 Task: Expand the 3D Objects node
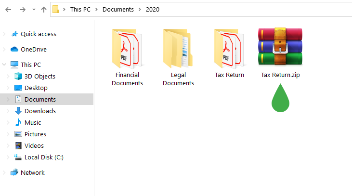(x=8, y=77)
